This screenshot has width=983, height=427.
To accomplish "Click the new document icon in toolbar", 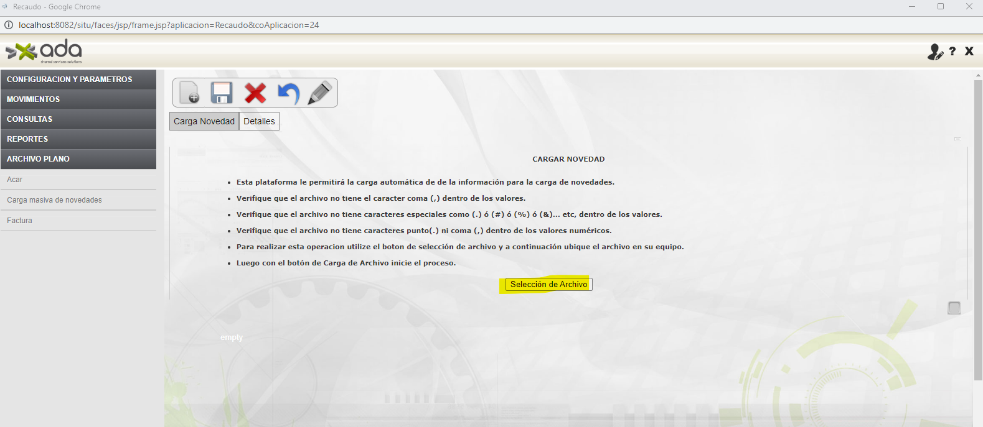I will [189, 93].
